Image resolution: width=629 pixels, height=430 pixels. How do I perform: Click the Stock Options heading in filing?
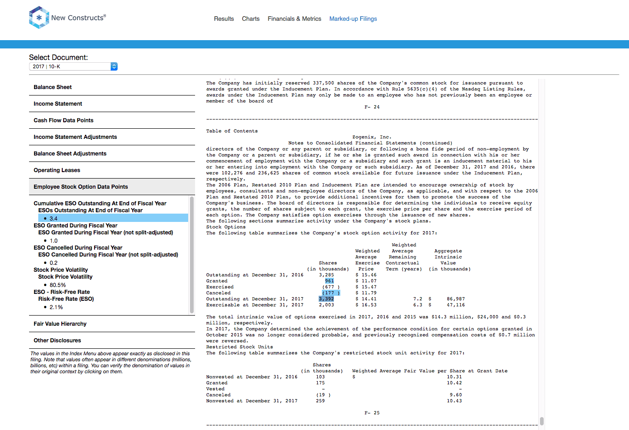(226, 227)
